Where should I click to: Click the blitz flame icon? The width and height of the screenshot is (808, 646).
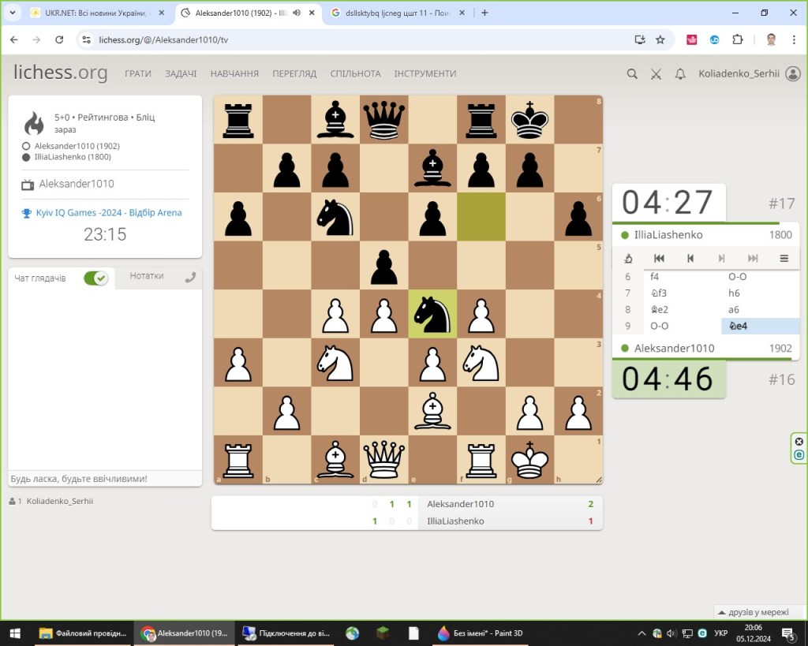tap(34, 123)
